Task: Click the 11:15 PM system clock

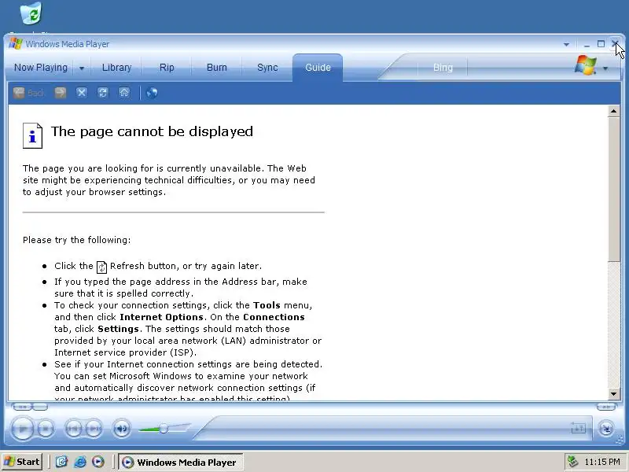Action: 602,462
